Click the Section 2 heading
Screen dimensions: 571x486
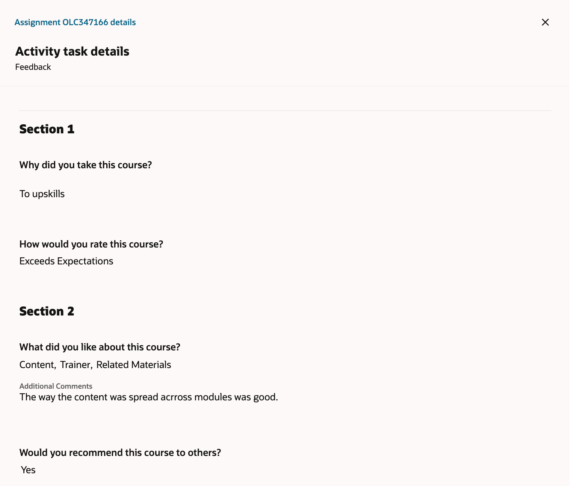point(47,311)
